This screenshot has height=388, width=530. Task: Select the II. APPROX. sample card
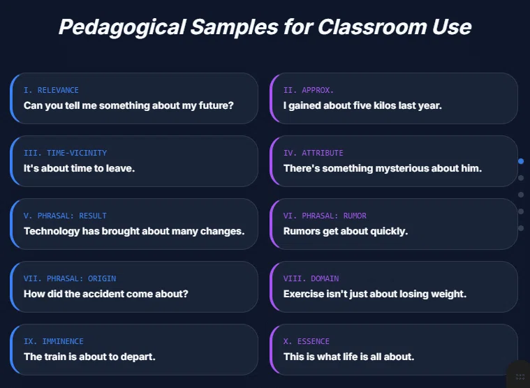394,98
